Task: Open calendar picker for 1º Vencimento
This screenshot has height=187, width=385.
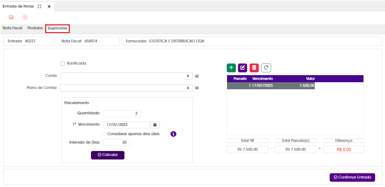Action: click(155, 125)
